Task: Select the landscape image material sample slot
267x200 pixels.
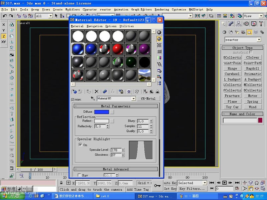Action: pyautogui.click(x=145, y=75)
